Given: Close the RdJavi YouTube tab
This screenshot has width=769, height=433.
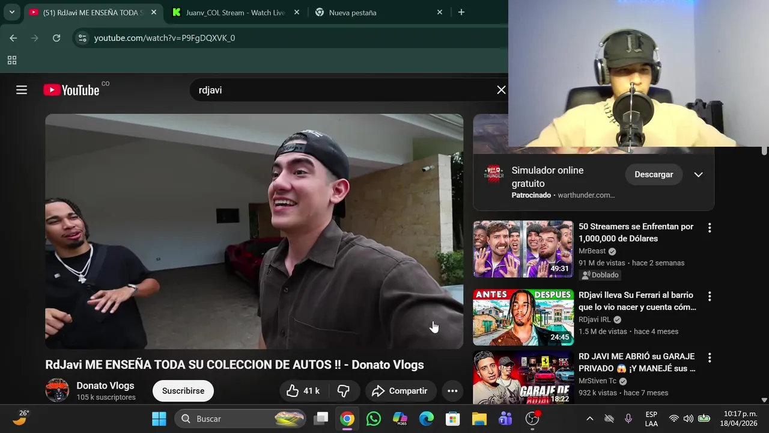Looking at the screenshot, I should [153, 12].
